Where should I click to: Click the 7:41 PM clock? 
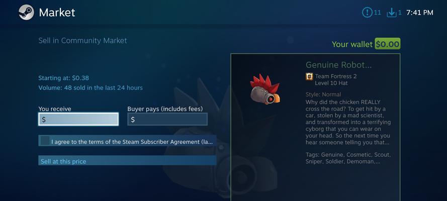420,13
